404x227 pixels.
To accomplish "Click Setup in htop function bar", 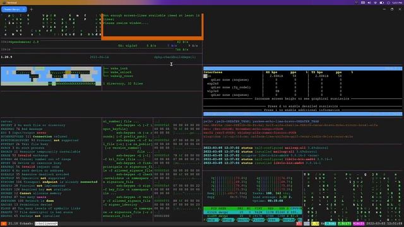I will (x=227, y=220).
